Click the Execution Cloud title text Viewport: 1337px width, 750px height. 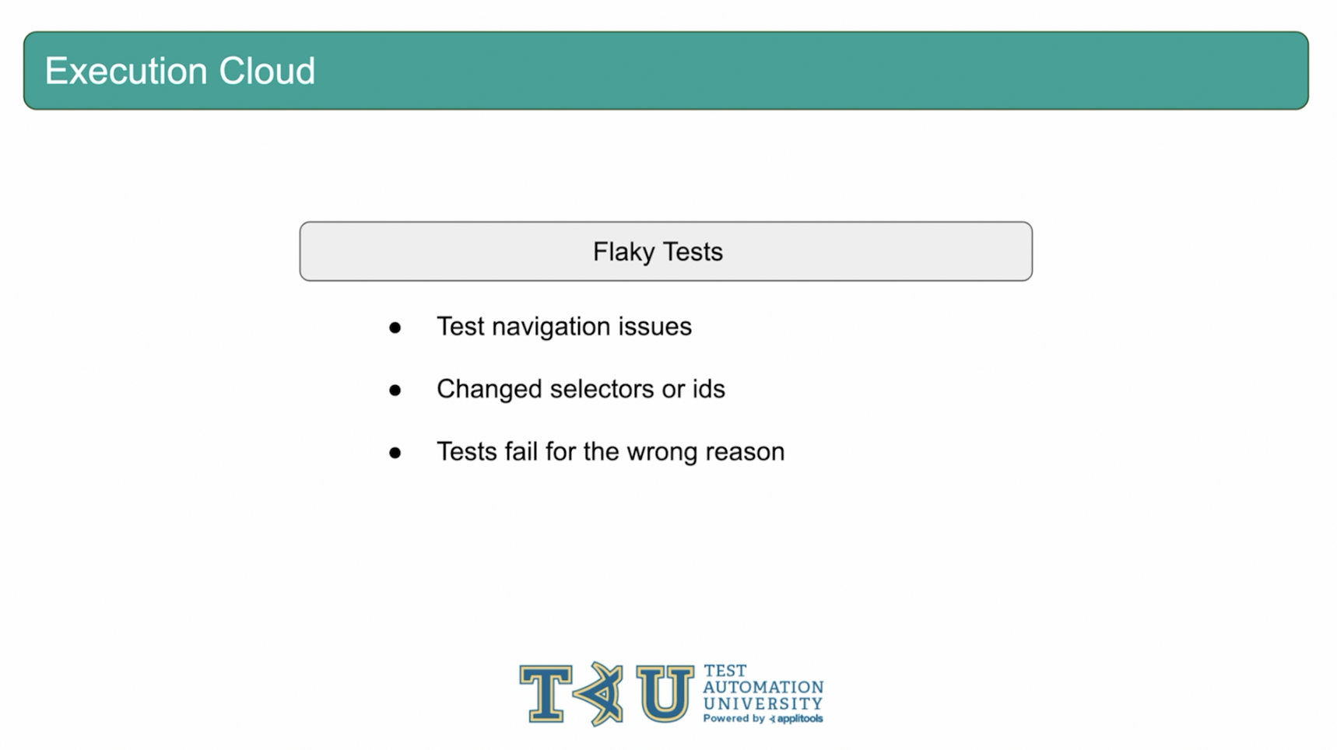(x=180, y=71)
